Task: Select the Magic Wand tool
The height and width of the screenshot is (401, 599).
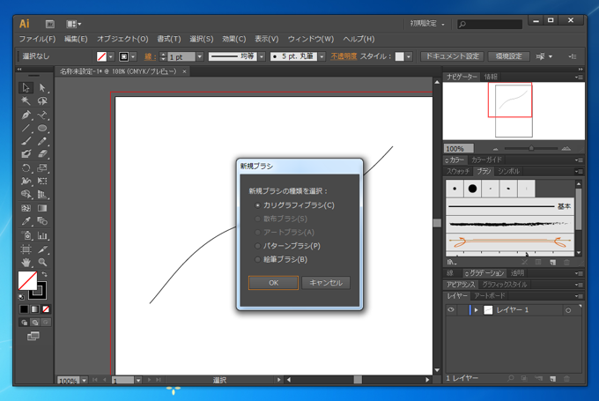Action: coord(26,101)
